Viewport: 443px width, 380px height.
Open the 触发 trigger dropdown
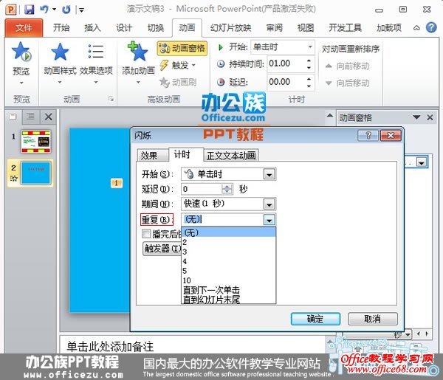click(178, 65)
